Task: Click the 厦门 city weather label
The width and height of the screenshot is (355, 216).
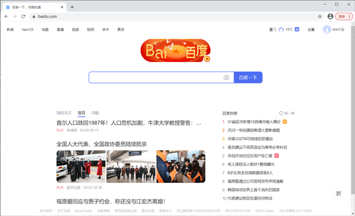Action: [x=273, y=30]
